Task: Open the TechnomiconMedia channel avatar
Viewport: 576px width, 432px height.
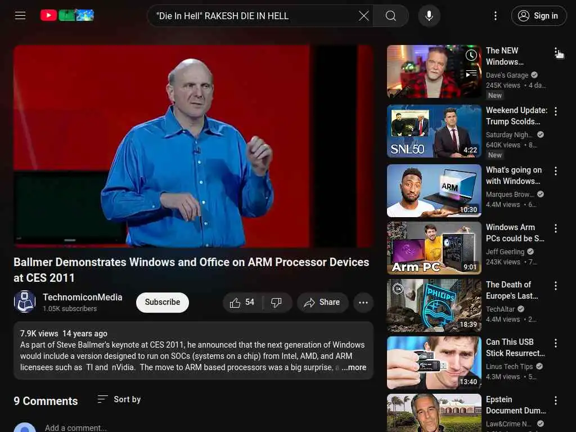Action: click(x=25, y=302)
